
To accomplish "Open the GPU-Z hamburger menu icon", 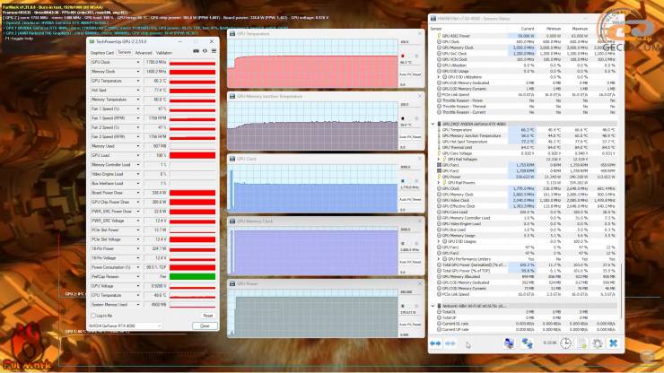I will pyautogui.click(x=214, y=51).
